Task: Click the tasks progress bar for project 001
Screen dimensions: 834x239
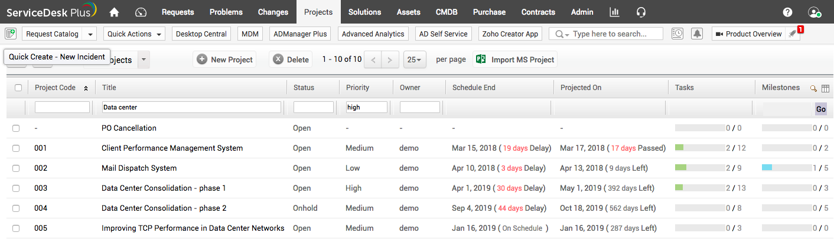Action: tap(699, 148)
